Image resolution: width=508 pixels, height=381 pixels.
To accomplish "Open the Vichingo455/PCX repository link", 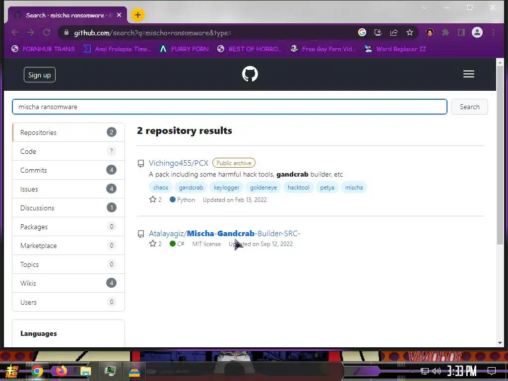I will 178,163.
